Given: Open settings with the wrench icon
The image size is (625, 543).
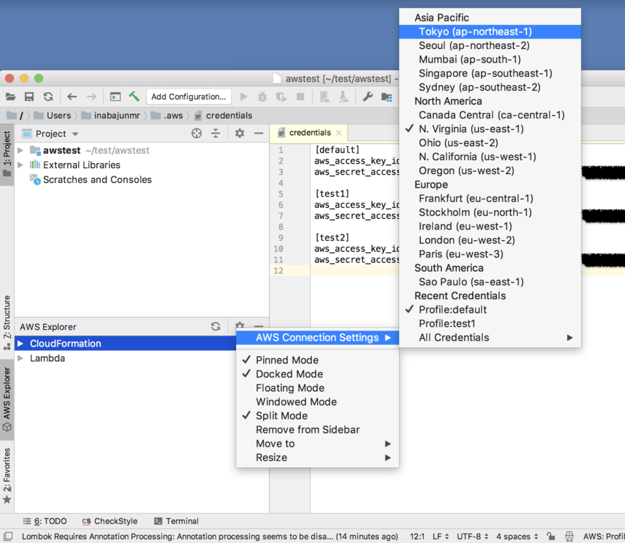Looking at the screenshot, I should pos(367,96).
